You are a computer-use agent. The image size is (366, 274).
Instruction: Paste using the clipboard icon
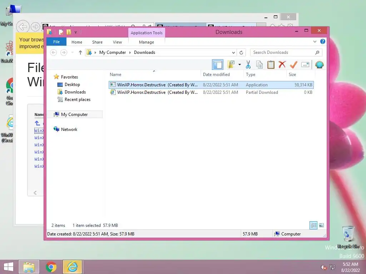tap(271, 65)
